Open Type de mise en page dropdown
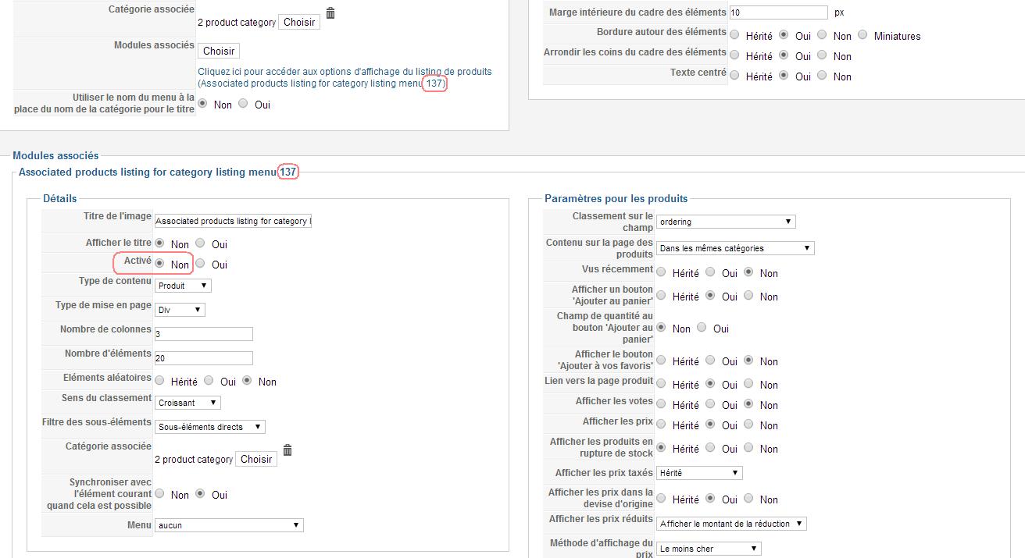The image size is (1025, 558). click(180, 310)
